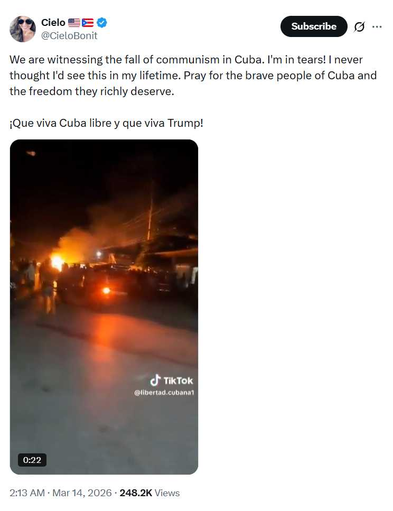Image resolution: width=393 pixels, height=511 pixels.
Task: Click the Cielo display name
Action: 53,23
